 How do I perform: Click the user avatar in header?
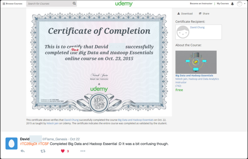point(240,4)
